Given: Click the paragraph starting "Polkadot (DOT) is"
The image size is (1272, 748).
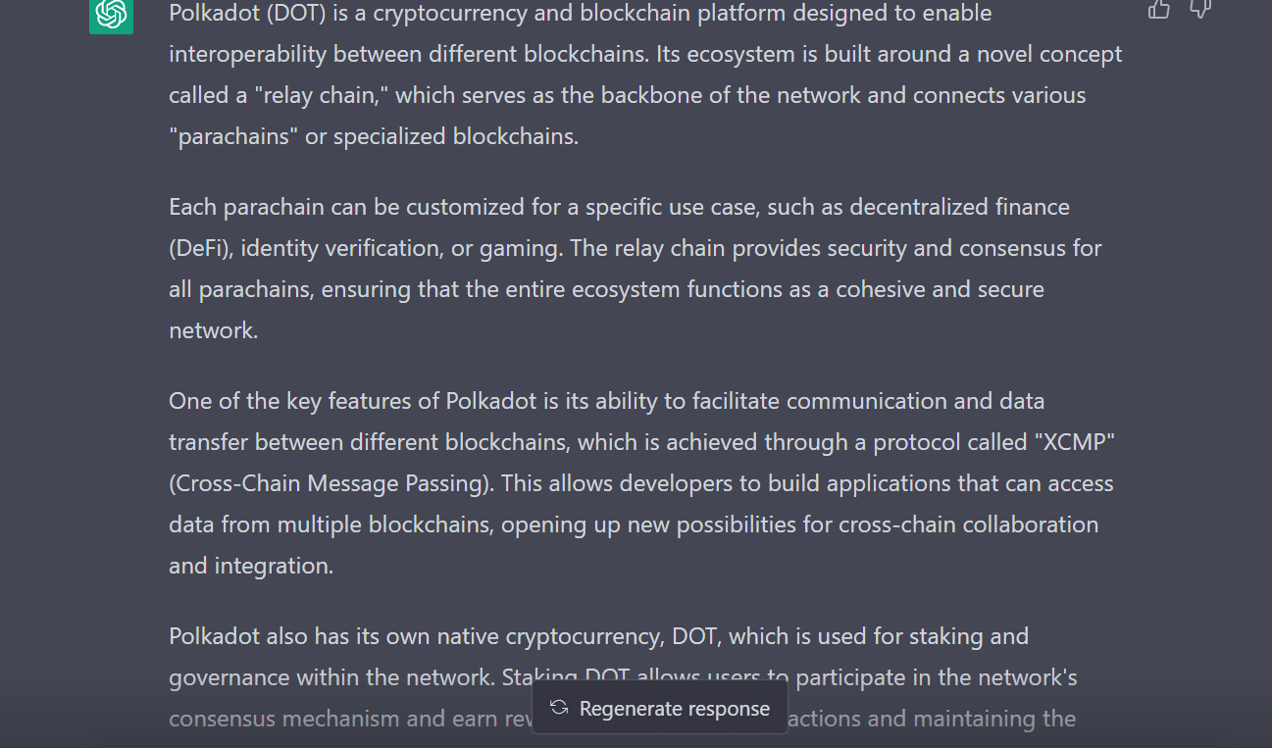Looking at the screenshot, I should click(645, 75).
